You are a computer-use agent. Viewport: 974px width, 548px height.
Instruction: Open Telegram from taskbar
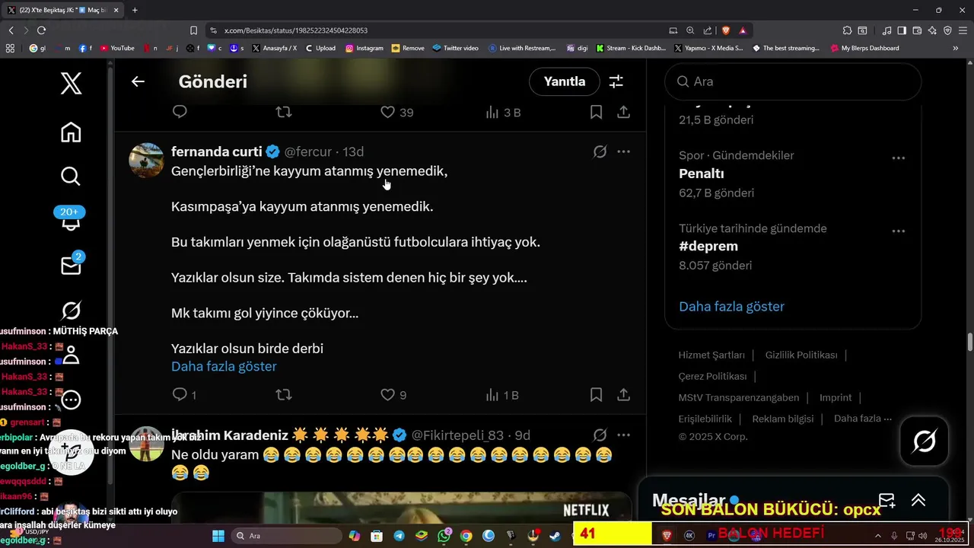399,536
